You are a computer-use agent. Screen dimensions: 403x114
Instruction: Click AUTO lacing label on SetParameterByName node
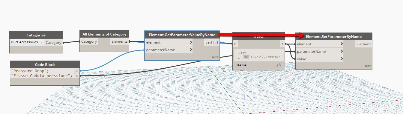click(x=368, y=66)
